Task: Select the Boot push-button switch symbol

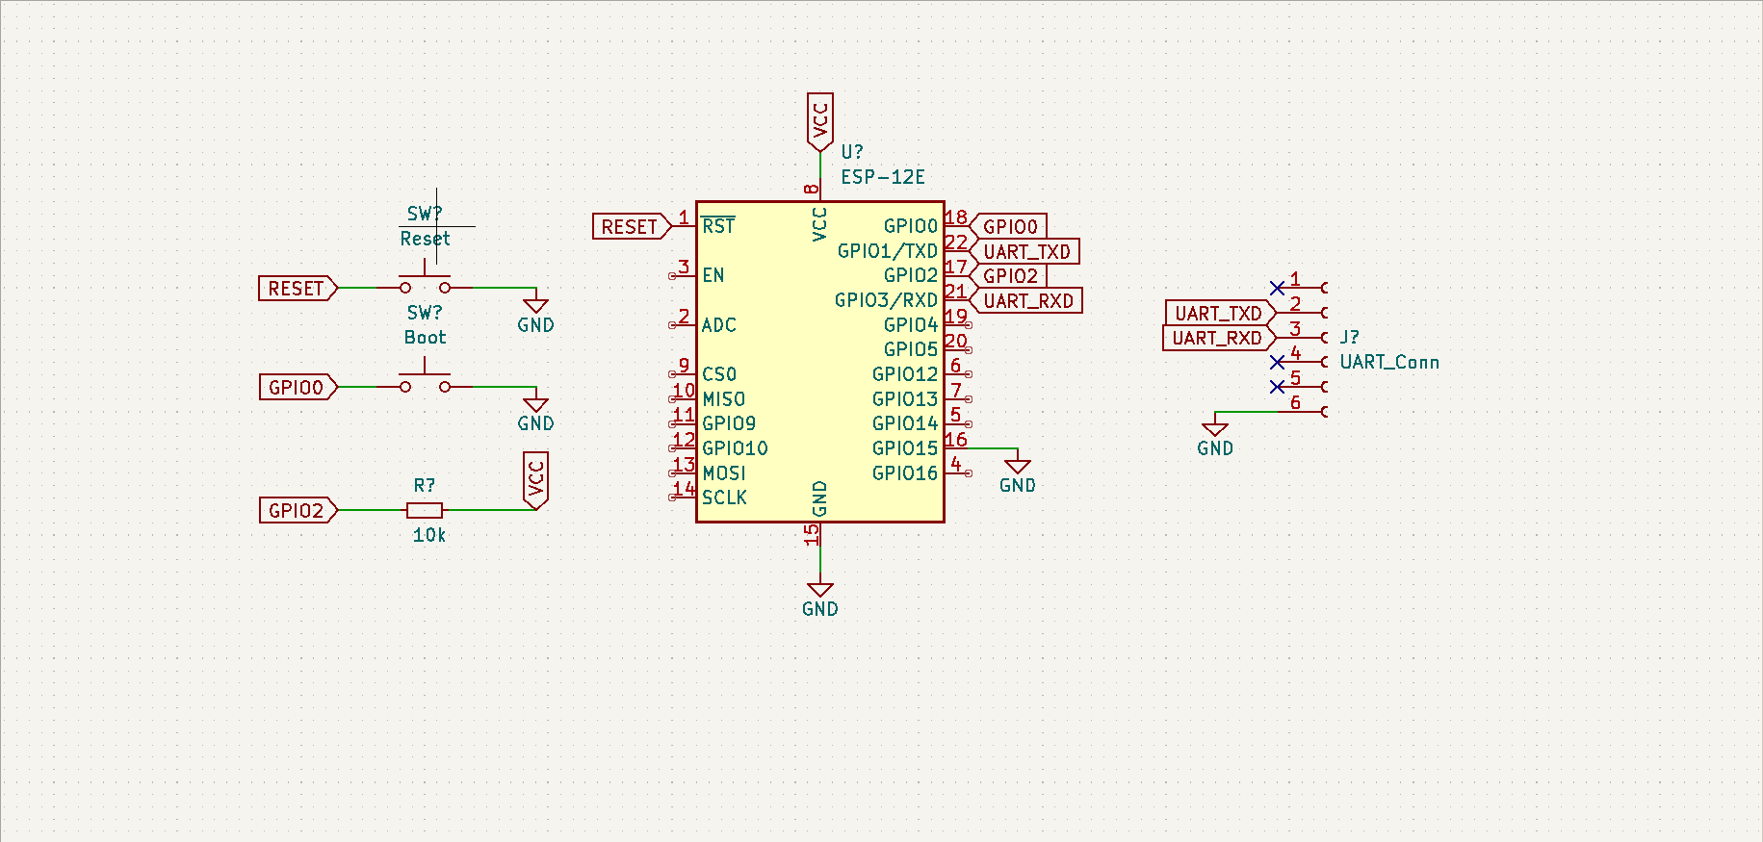Action: 425,378
